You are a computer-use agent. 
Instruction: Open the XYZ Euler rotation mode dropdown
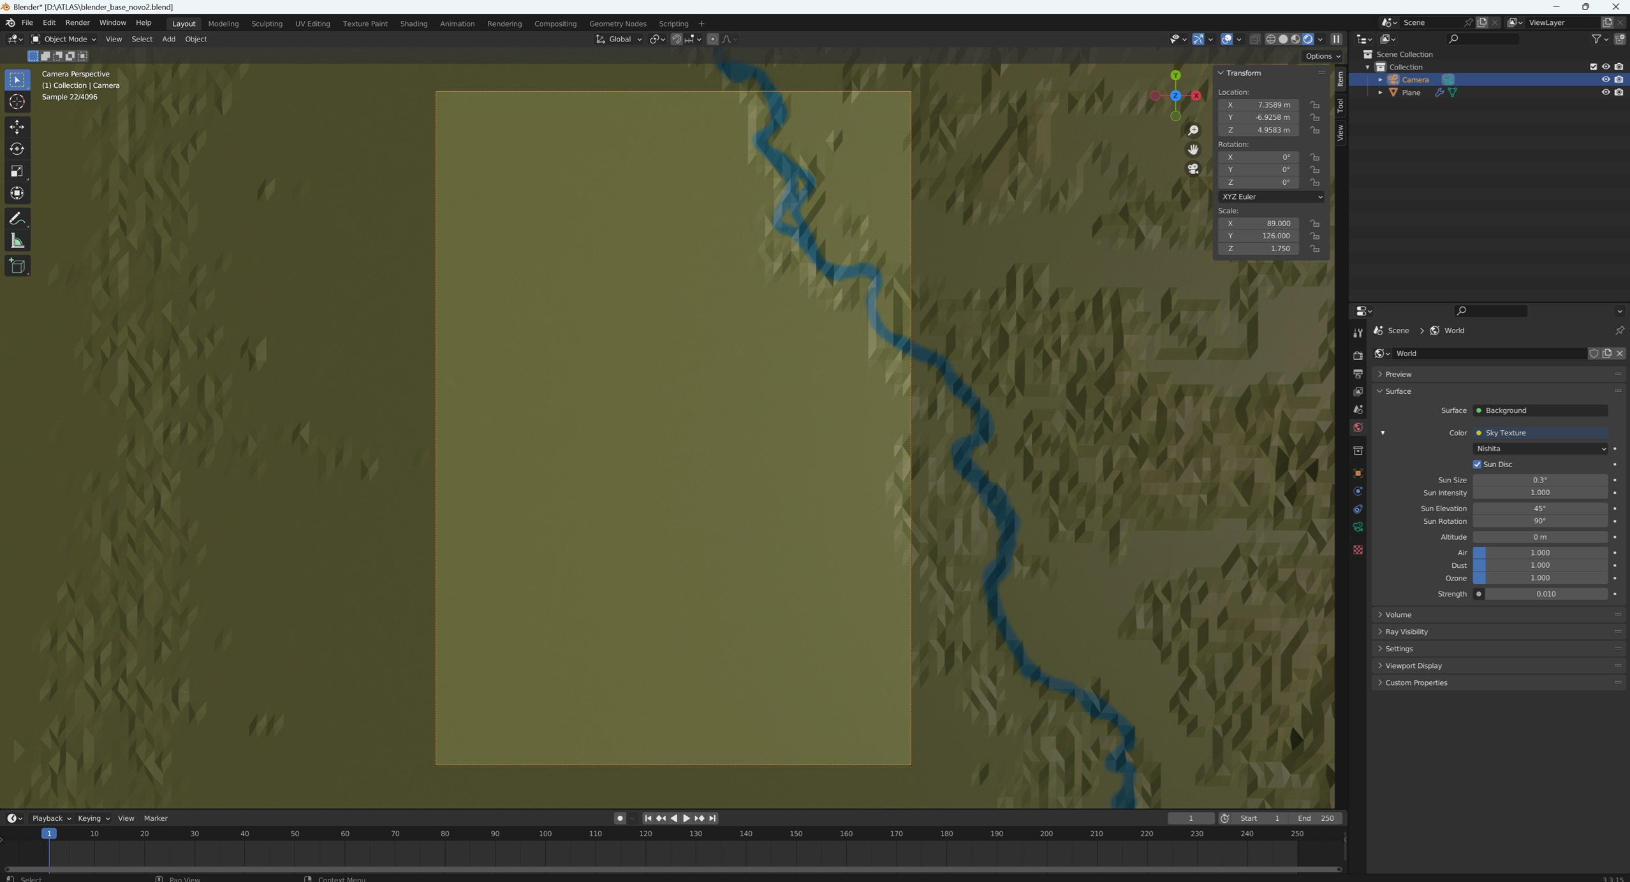(1270, 197)
